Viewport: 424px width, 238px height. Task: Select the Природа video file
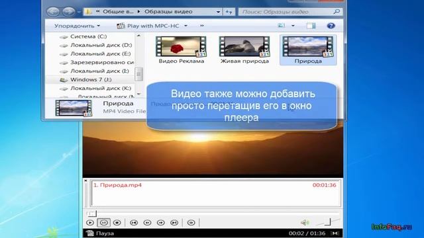[x=308, y=50]
